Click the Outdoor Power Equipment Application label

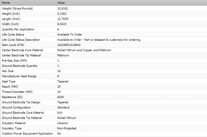[x=27, y=134]
